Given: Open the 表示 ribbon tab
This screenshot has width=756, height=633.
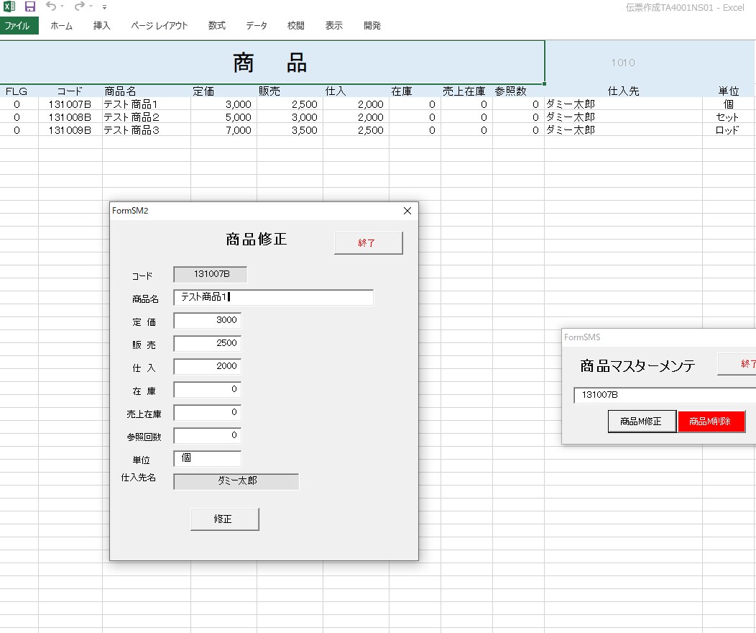Looking at the screenshot, I should (x=333, y=26).
